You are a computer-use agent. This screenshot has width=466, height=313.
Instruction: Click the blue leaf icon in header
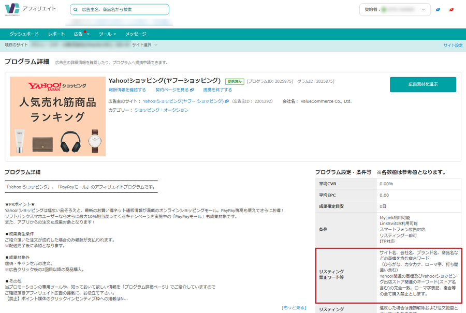438,9
